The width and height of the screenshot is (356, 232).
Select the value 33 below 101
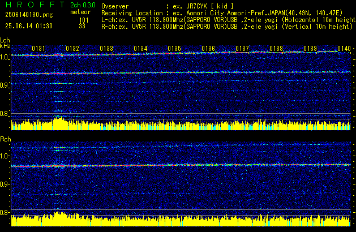[82, 26]
